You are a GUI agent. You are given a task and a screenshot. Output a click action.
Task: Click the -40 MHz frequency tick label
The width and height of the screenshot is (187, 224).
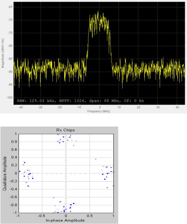coord(21,107)
